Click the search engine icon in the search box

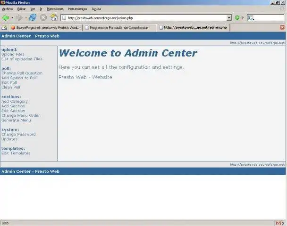[251, 18]
